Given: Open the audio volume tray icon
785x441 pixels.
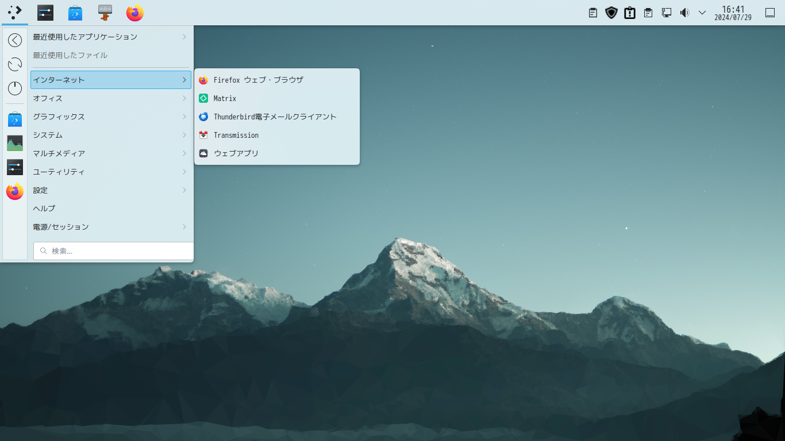Looking at the screenshot, I should click(684, 13).
